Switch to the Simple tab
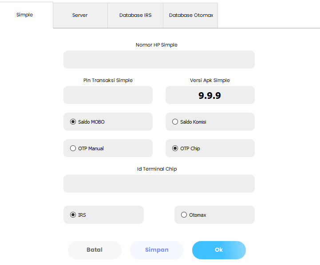 25,15
